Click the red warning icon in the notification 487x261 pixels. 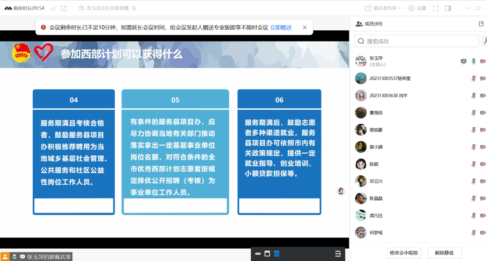tap(43, 27)
